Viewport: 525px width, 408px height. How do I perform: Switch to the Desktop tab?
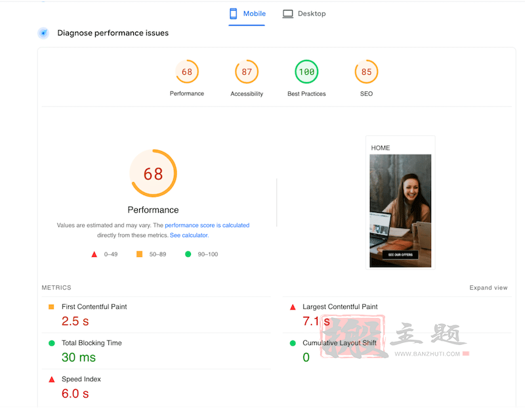[304, 14]
